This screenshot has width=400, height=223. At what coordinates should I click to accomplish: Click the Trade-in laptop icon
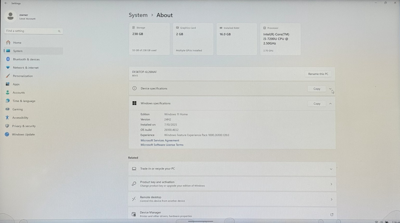[134, 169]
